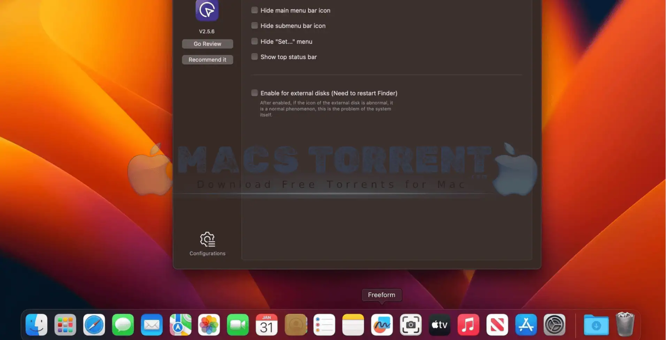The height and width of the screenshot is (340, 666).
Task: Open Mail app in Dock
Action: click(152, 325)
